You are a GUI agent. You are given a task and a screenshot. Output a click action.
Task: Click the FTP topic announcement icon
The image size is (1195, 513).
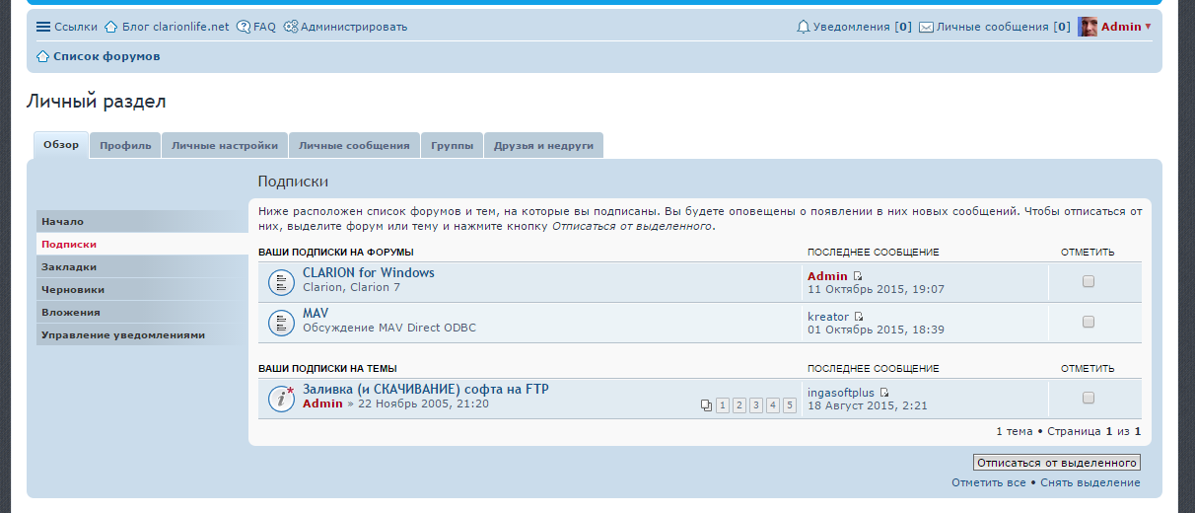[x=282, y=398]
